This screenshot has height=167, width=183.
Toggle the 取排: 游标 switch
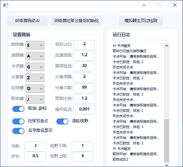pyautogui.click(x=19, y=109)
